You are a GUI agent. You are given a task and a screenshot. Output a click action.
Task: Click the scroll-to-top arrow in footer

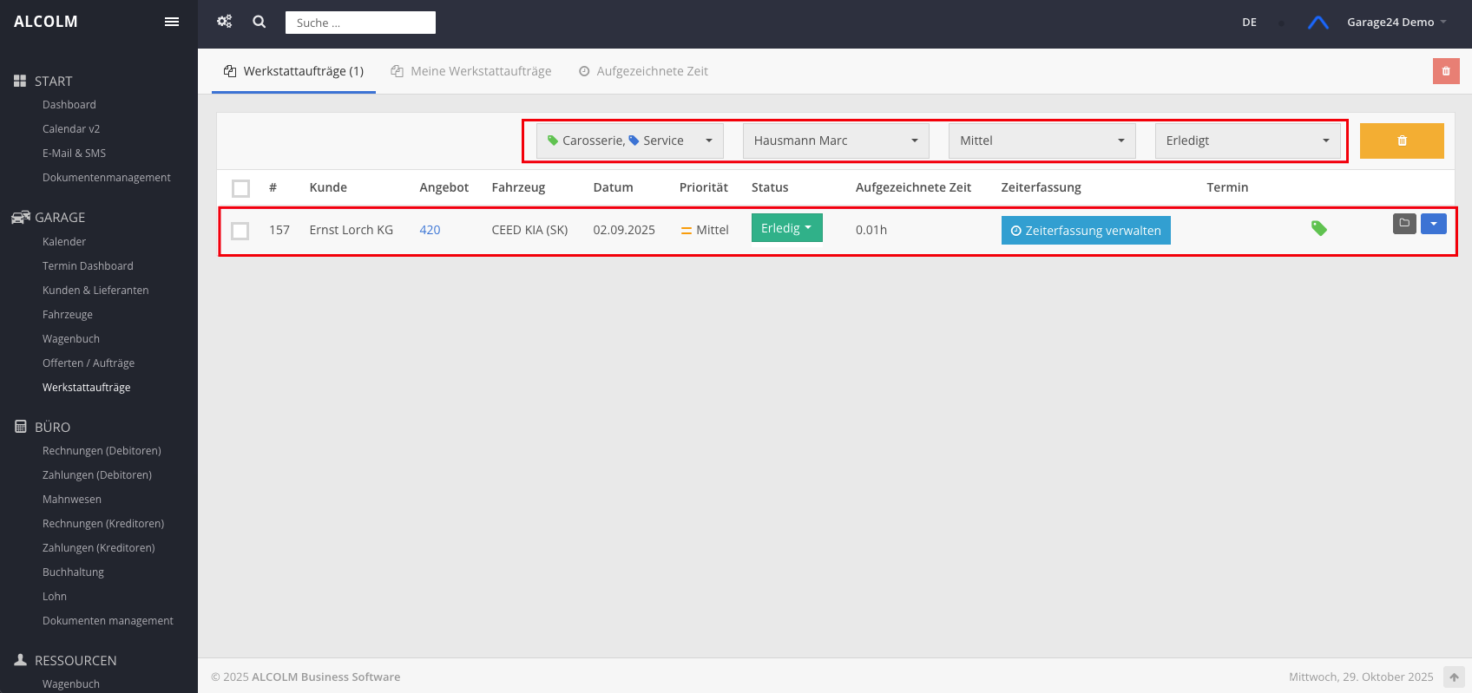tap(1453, 677)
